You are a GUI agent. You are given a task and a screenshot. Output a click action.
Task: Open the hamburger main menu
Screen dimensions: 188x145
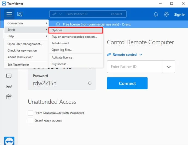9,14
